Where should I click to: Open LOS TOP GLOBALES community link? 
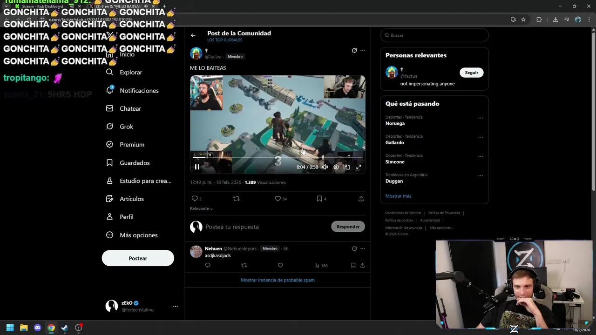224,40
